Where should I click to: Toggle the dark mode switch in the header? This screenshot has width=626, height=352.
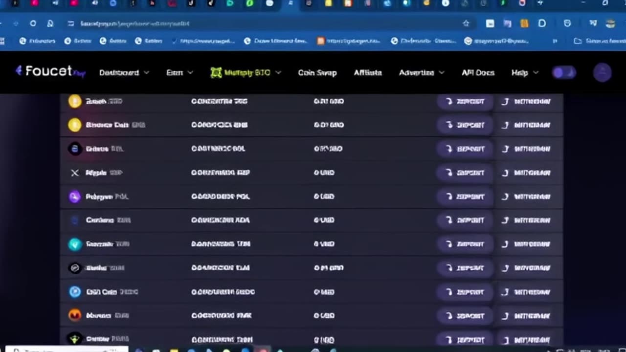point(563,73)
